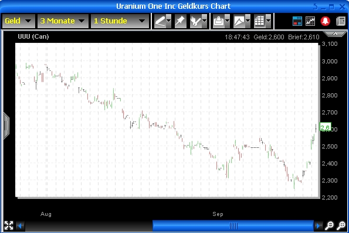
Task: Expand the lock icon dropdown arrow
Action: tap(227, 21)
